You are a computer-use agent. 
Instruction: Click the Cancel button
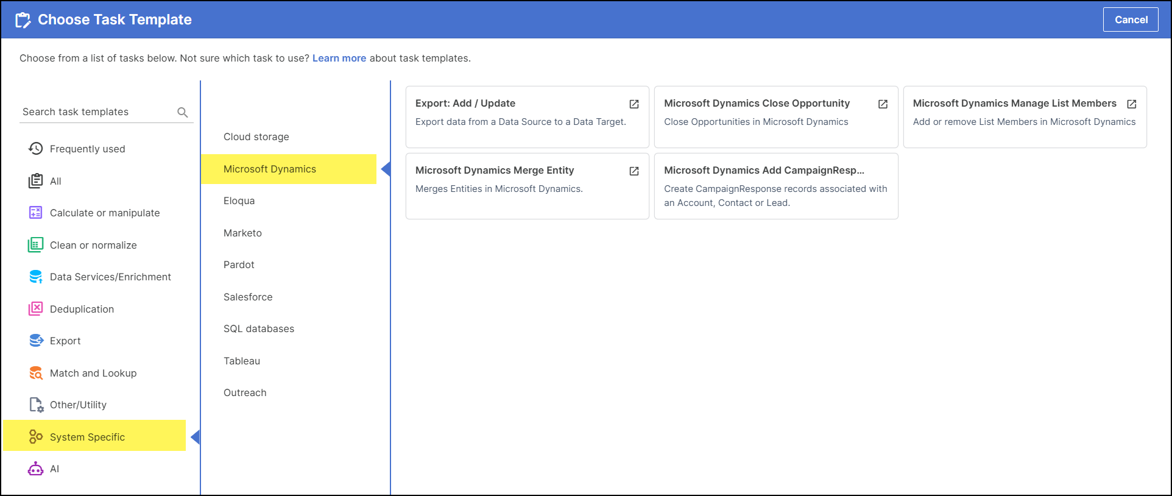(1131, 19)
